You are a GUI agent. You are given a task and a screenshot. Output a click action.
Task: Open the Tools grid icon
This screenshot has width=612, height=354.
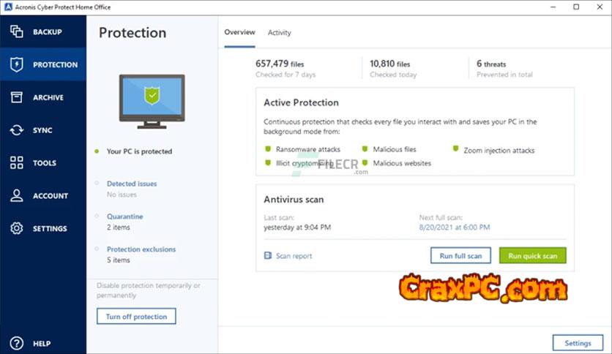16,162
